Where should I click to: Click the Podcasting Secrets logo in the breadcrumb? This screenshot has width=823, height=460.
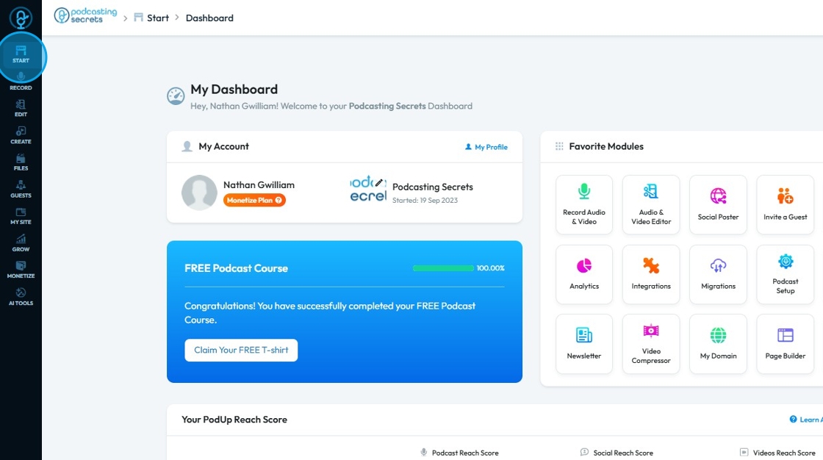(x=85, y=15)
